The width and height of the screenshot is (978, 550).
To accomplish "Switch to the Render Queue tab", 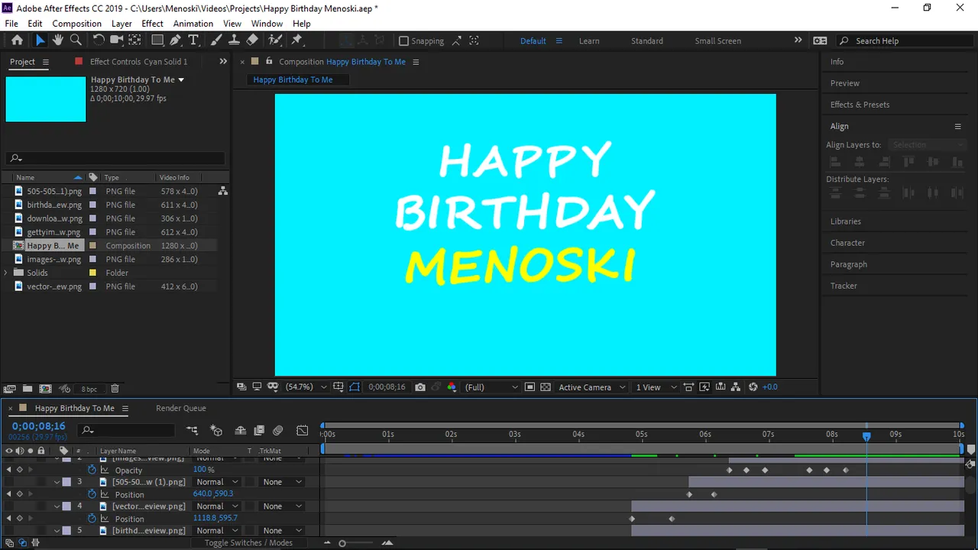I will coord(181,408).
